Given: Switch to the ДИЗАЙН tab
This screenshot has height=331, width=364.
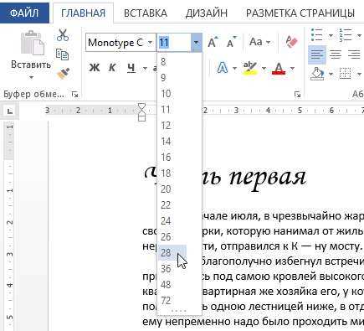Looking at the screenshot, I should pyautogui.click(x=207, y=13).
